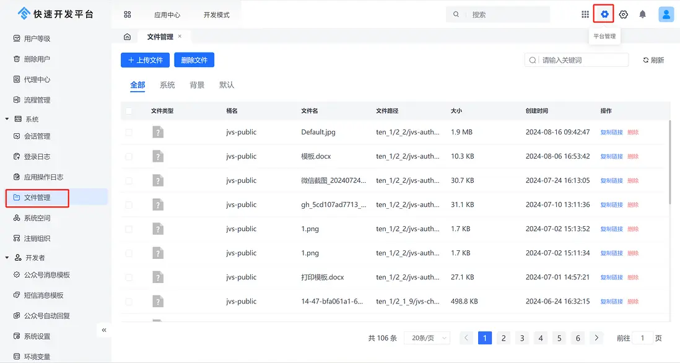The width and height of the screenshot is (680, 363).
Task: Click the 代理中心 sidebar icon
Action: click(17, 79)
